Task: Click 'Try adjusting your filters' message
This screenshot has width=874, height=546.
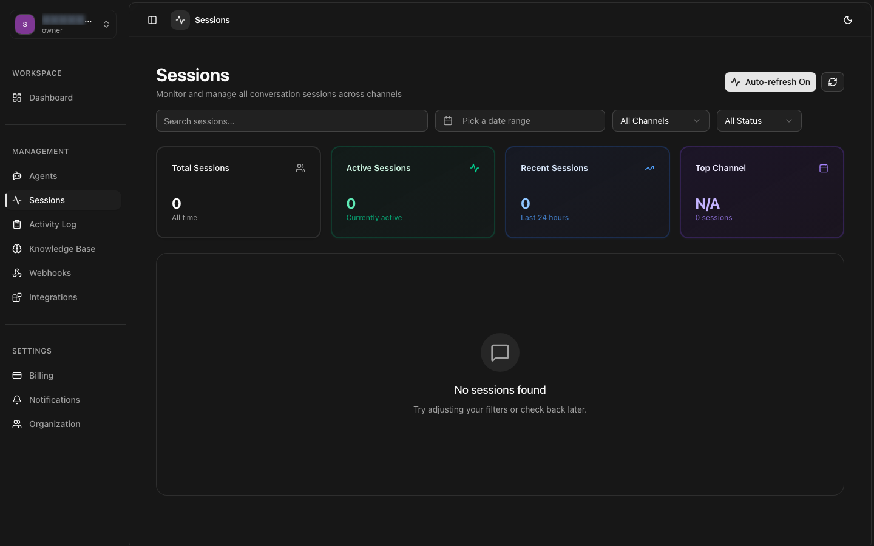Action: tap(500, 409)
